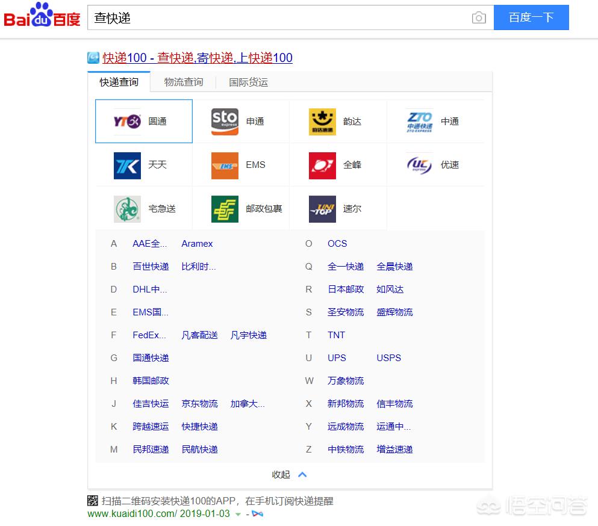Choose 盛辉物流 link
The height and width of the screenshot is (526, 598).
(394, 312)
